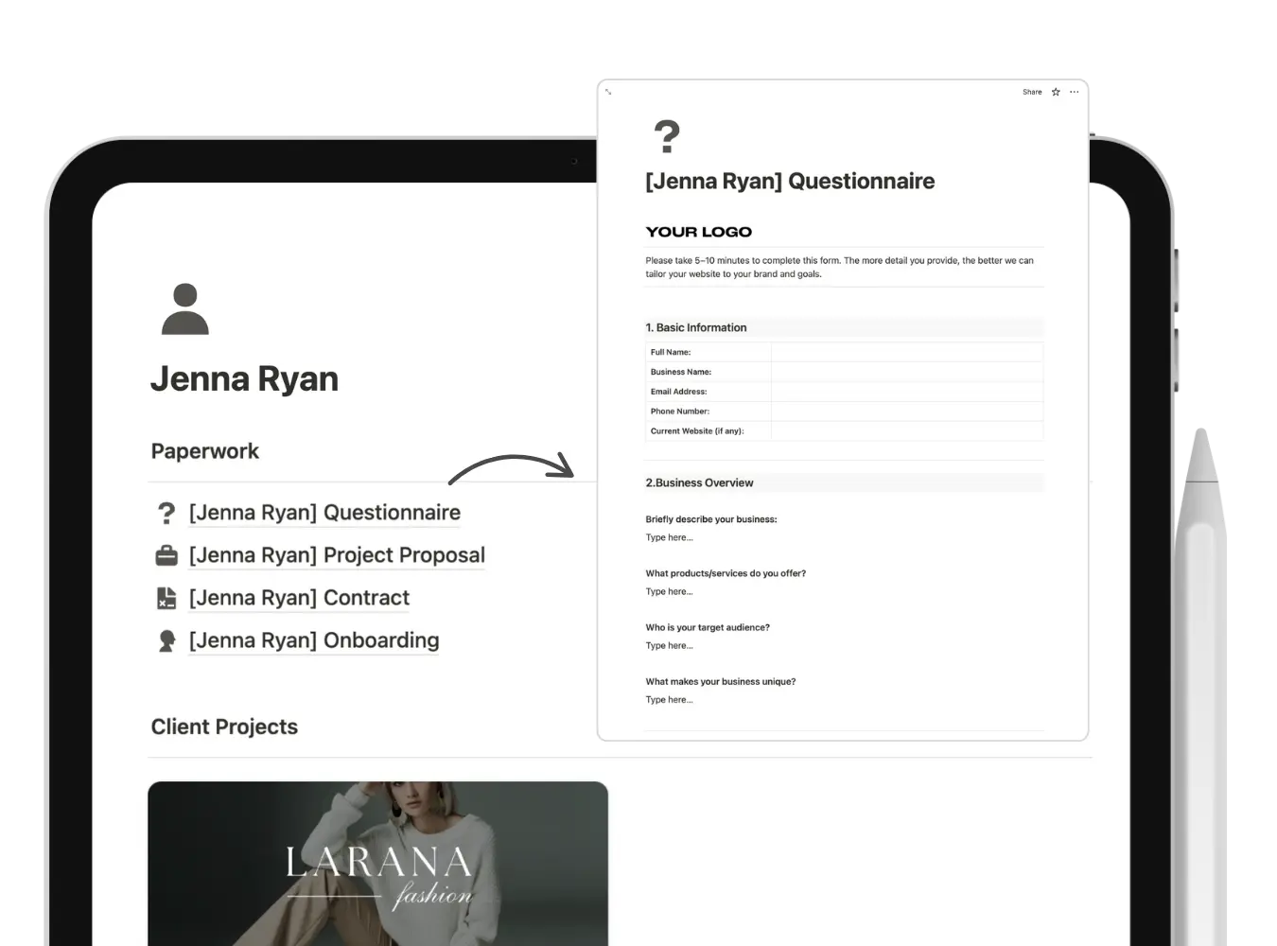Image resolution: width=1277 pixels, height=946 pixels.
Task: Open the [Jenna Ryan] Onboarding page
Action: coord(314,640)
